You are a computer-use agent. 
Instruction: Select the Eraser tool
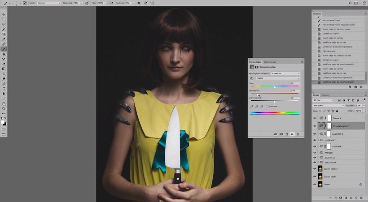tap(4, 64)
